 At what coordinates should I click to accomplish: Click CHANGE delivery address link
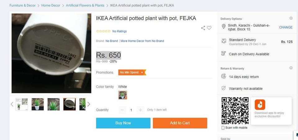click(x=286, y=27)
